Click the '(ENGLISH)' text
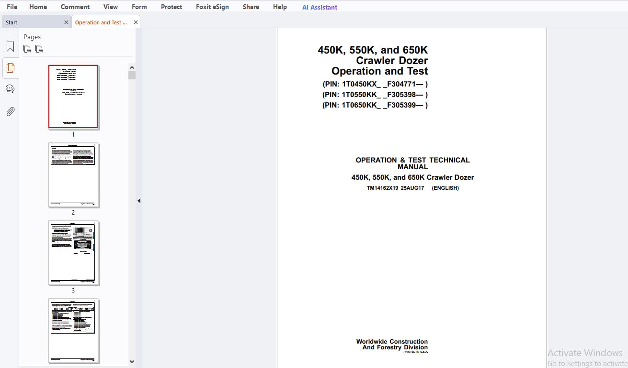The image size is (628, 368). point(445,188)
